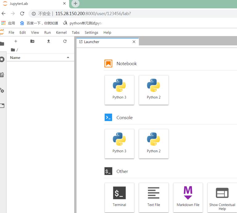This screenshot has width=237, height=213.
Task: Create a new Markdown File
Action: pos(188,198)
